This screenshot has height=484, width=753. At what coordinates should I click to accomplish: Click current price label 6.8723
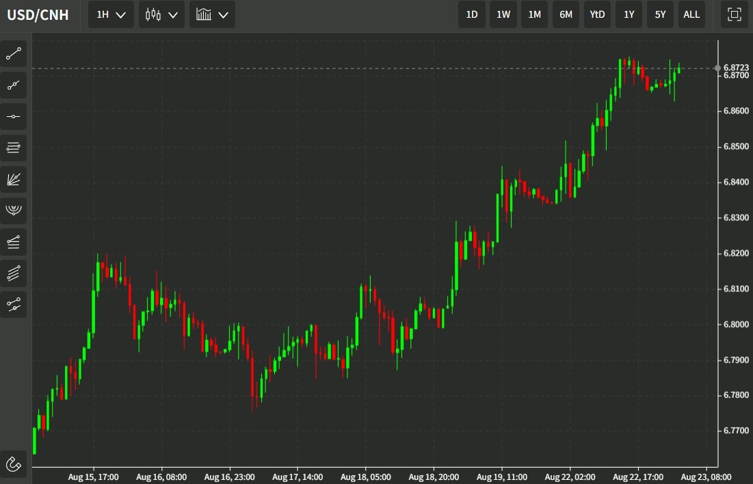point(736,68)
